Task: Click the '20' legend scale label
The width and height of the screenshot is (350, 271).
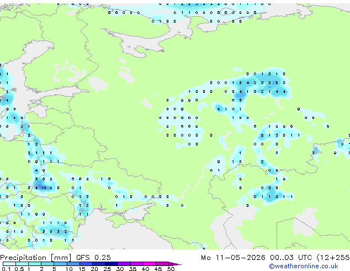Action: (x=94, y=269)
